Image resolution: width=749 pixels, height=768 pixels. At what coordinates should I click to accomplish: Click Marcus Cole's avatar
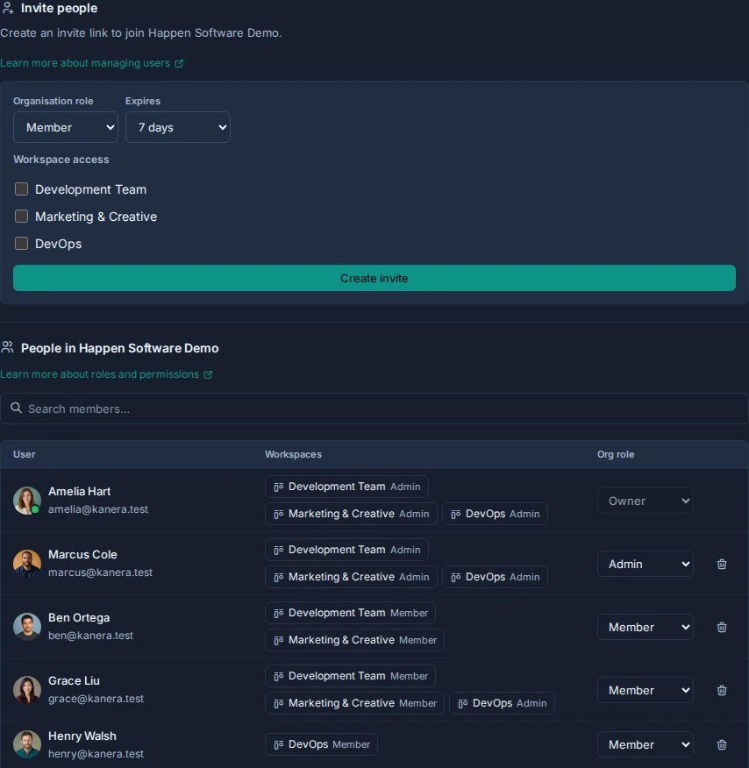(27, 564)
